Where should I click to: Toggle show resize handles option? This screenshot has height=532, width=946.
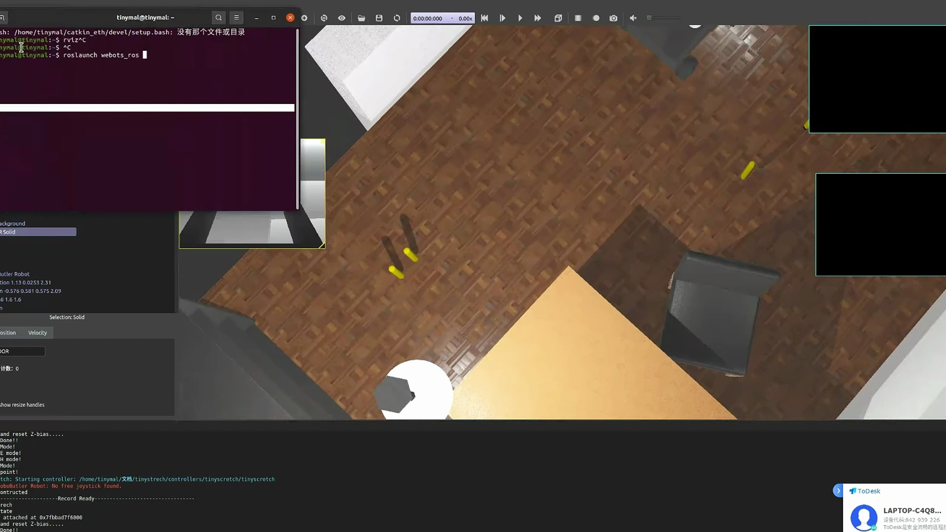(x=22, y=405)
